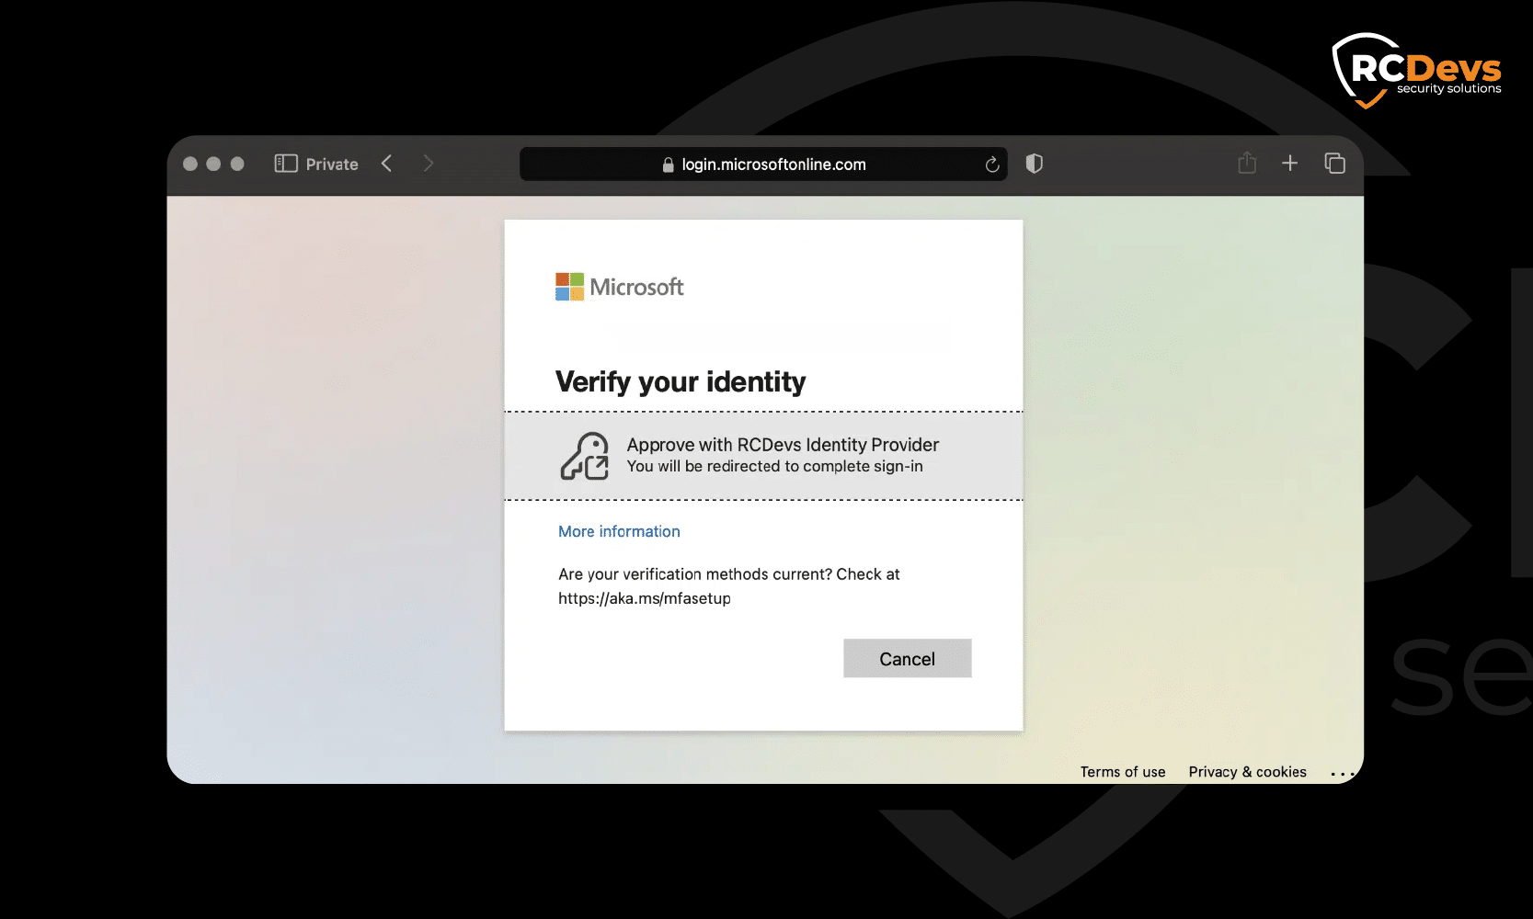Viewport: 1533px width, 919px height.
Task: Click the key icon for RCDevs approval
Action: (x=585, y=456)
